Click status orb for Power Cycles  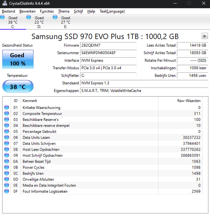[6, 167]
